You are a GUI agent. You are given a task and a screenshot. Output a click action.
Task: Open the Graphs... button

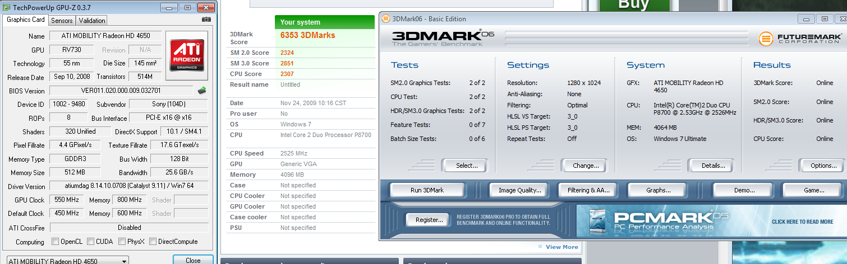pyautogui.click(x=659, y=190)
